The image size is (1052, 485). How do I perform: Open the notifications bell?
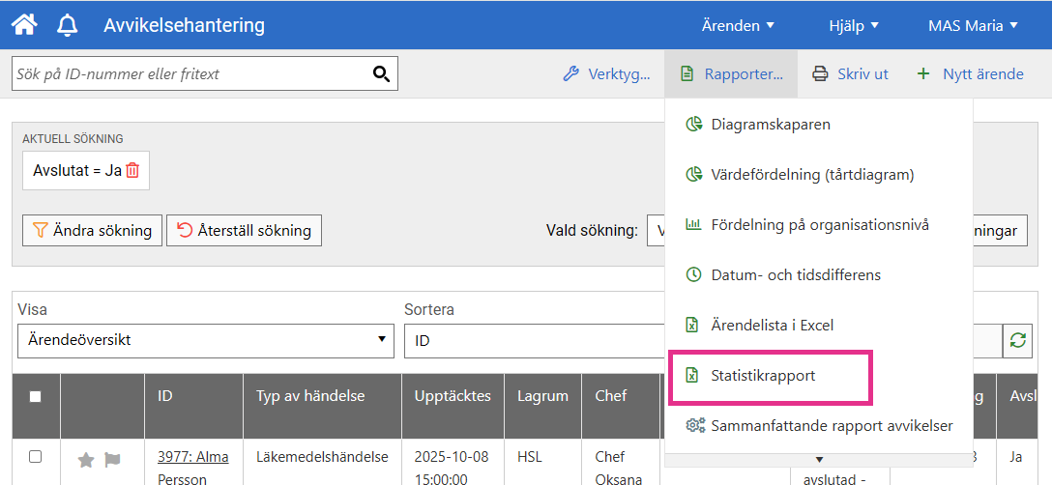click(67, 25)
